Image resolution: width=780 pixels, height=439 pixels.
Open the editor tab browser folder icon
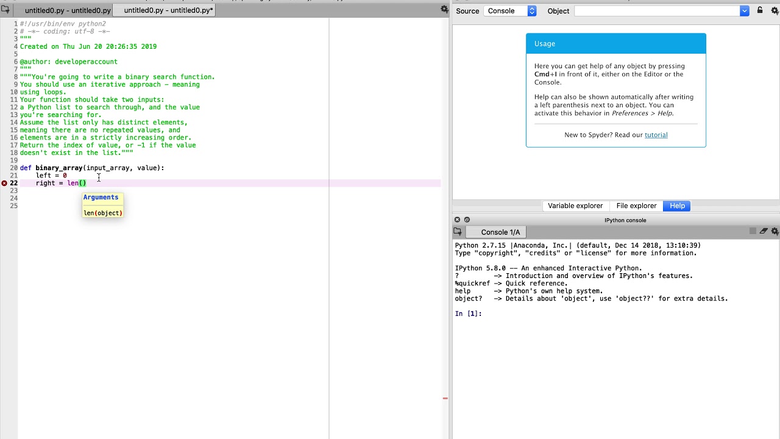5,10
